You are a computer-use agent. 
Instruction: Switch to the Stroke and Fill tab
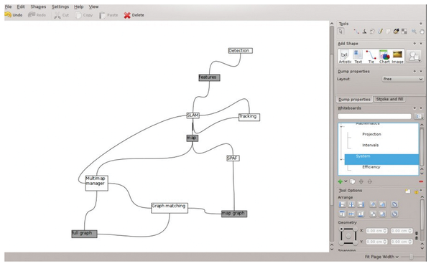(389, 99)
